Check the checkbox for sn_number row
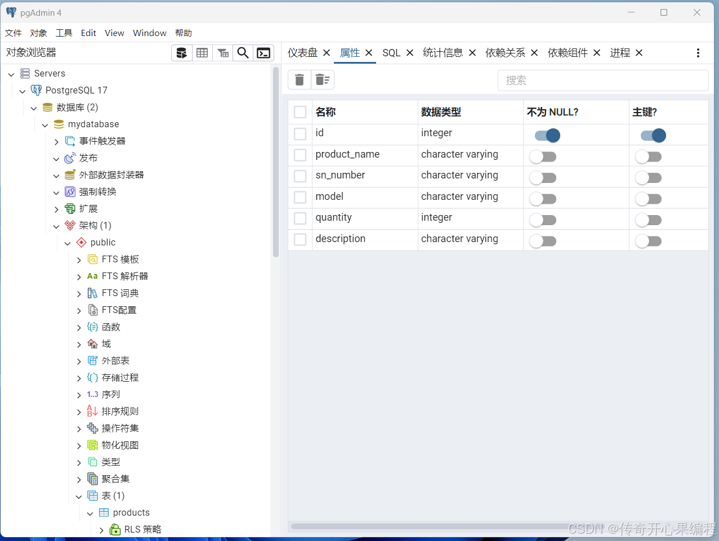Viewport: 719px width, 541px height. click(300, 176)
